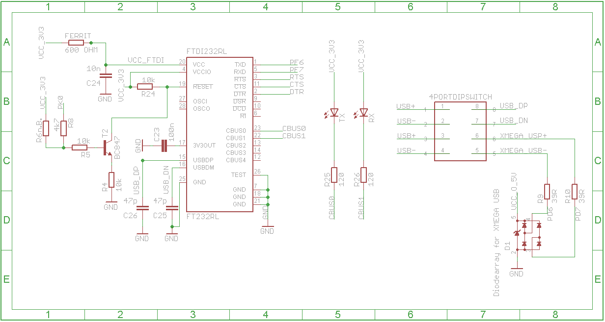Select the PE6 net label
The height and width of the screenshot is (322, 605).
pyautogui.click(x=297, y=62)
